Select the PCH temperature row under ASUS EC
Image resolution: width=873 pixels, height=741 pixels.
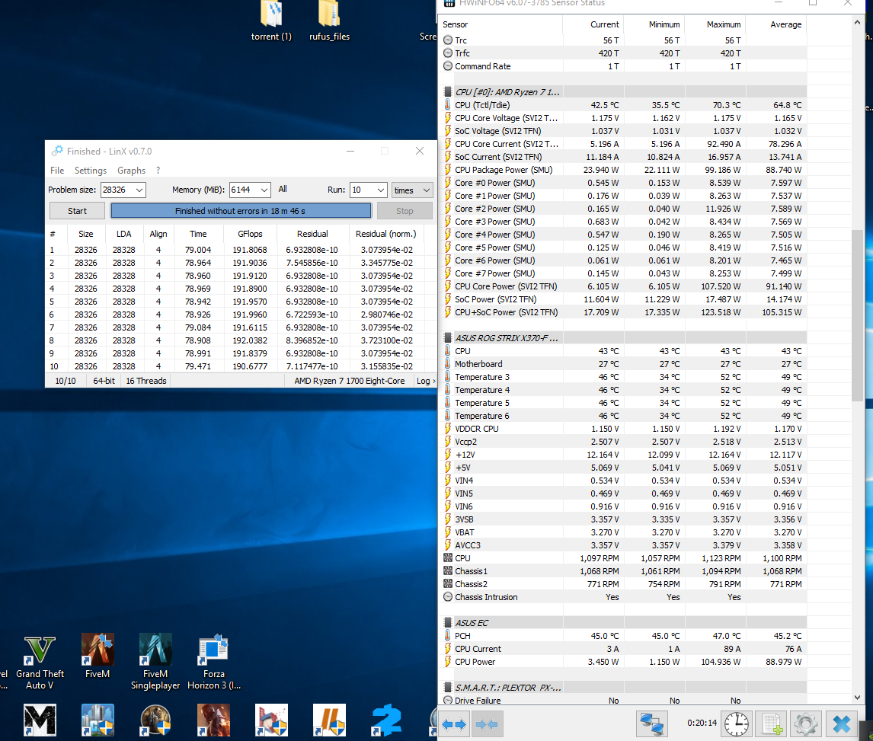tap(622, 636)
